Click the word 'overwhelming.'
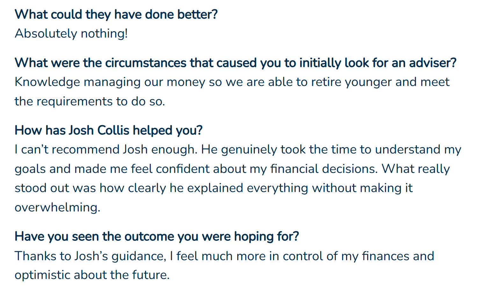Image resolution: width=477 pixels, height=293 pixels. [x=57, y=207]
